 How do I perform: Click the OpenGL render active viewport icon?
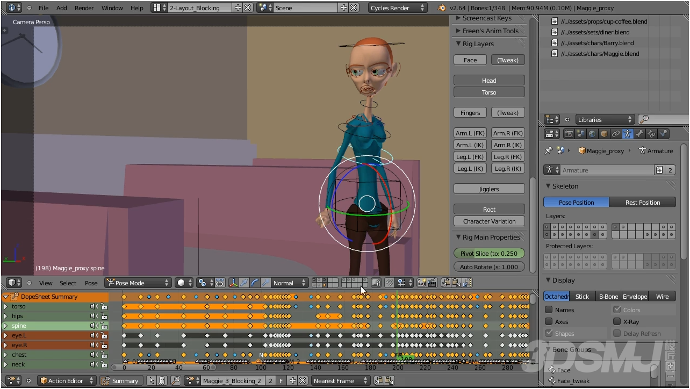click(421, 283)
